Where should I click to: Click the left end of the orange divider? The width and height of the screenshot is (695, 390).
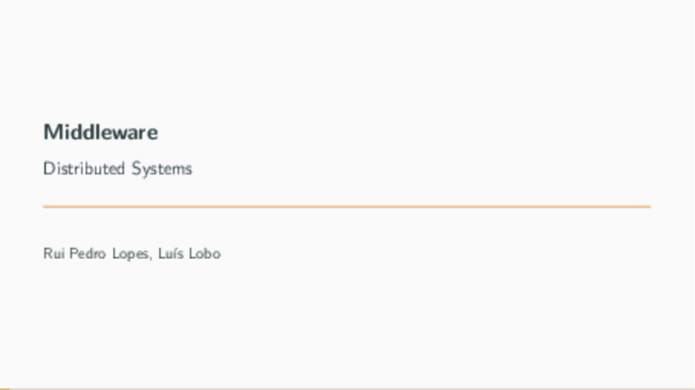pyautogui.click(x=46, y=206)
